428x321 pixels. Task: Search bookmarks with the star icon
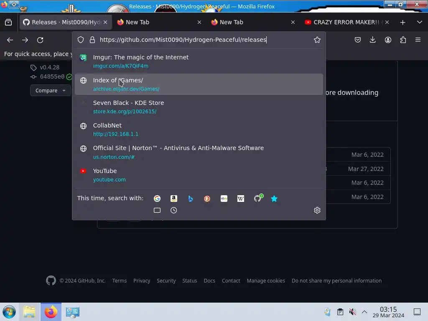(274, 199)
